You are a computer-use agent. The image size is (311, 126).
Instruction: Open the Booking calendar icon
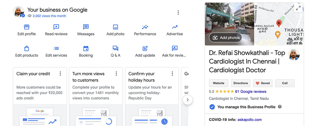86,49
